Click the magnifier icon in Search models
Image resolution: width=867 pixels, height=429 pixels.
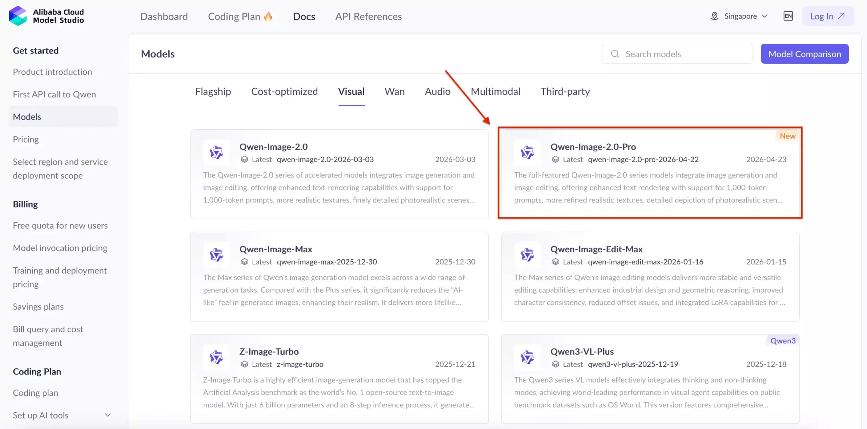pos(615,54)
